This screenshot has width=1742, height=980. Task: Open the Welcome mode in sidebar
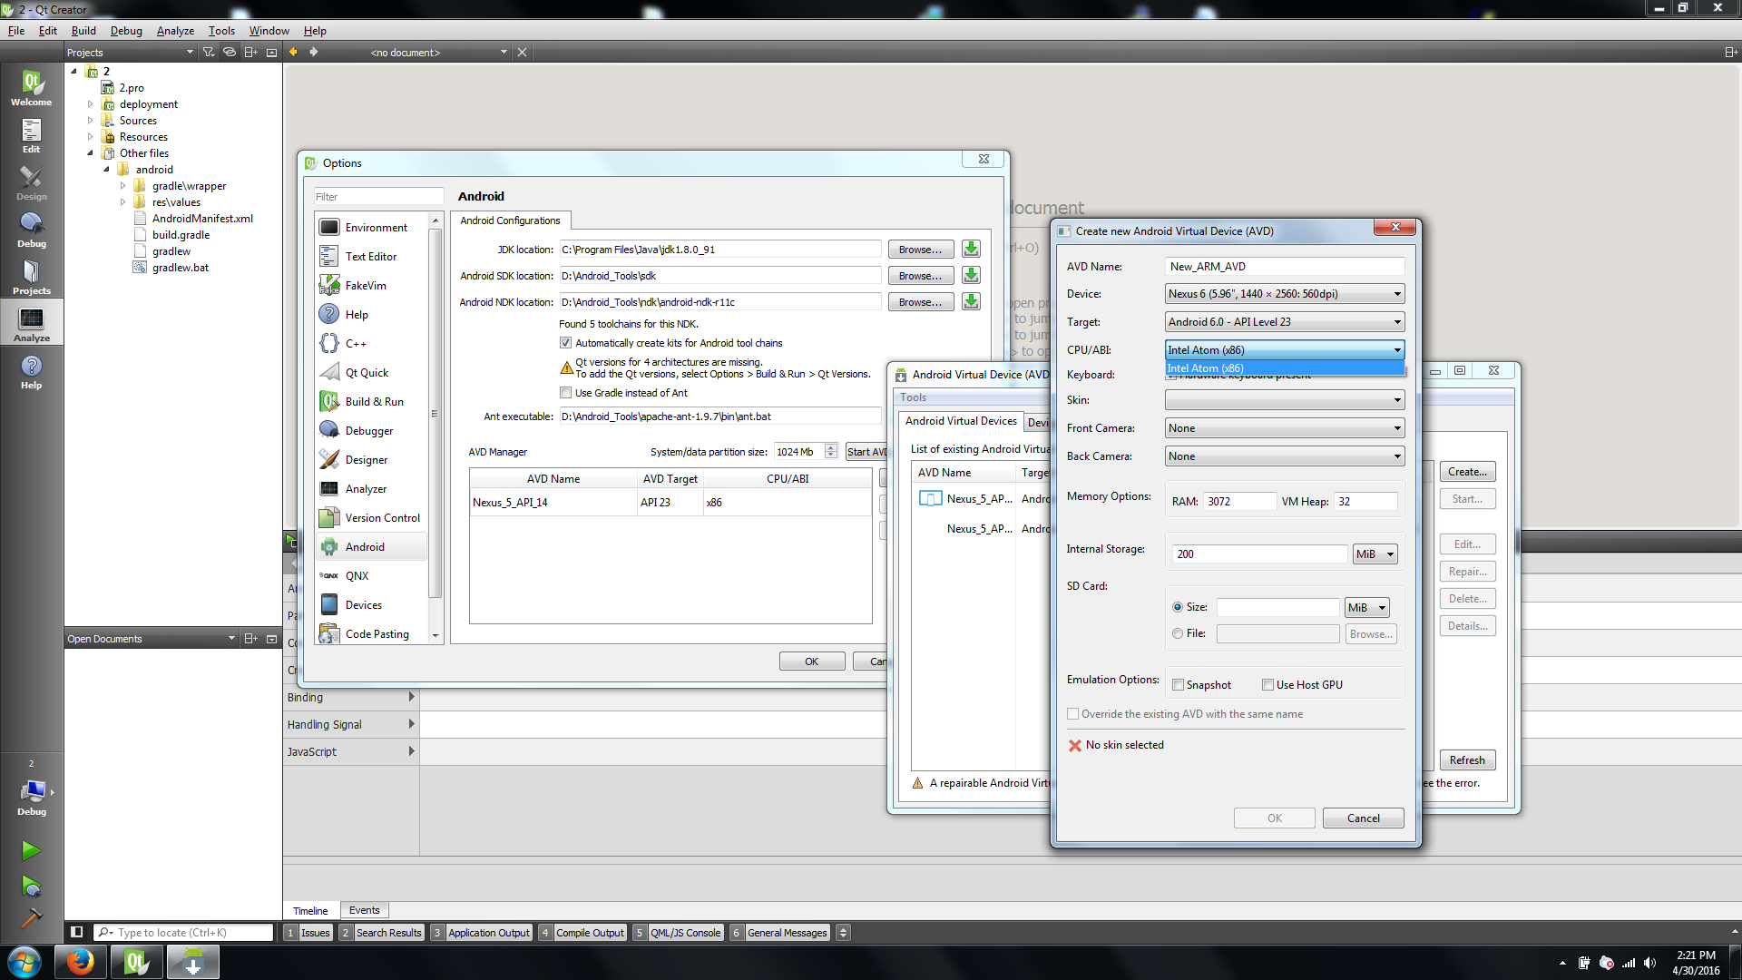point(32,89)
